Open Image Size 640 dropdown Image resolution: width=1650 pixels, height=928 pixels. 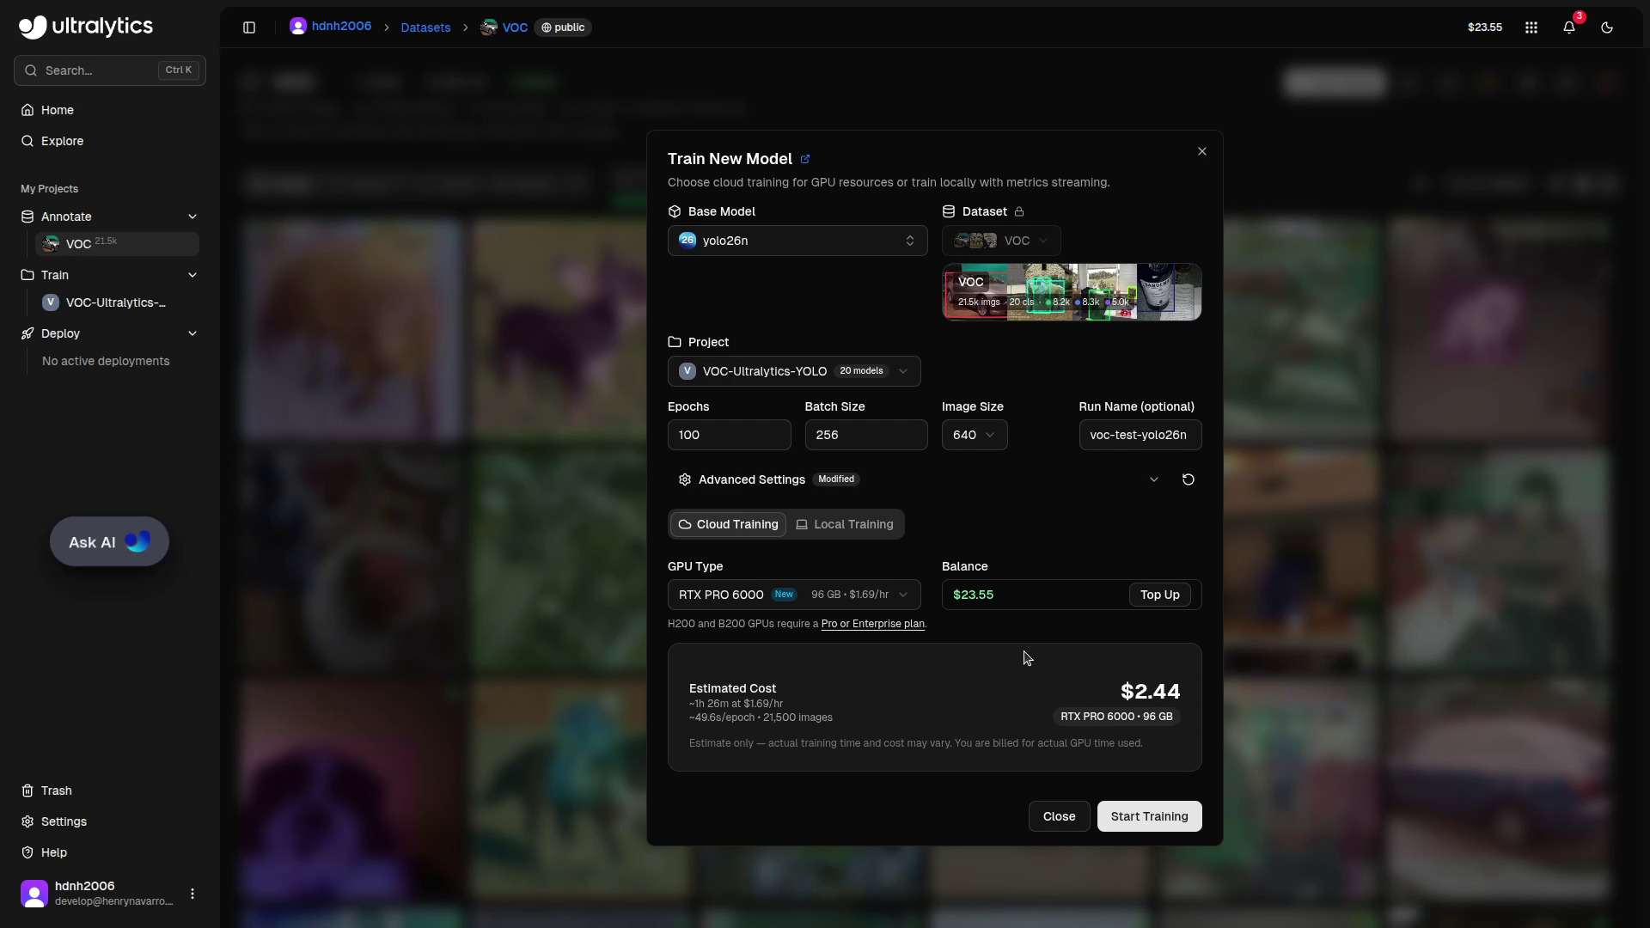974,435
